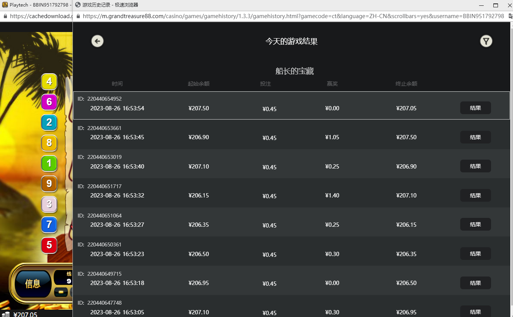
Task: Click starting balance ¥207.50
Action: 198,108
